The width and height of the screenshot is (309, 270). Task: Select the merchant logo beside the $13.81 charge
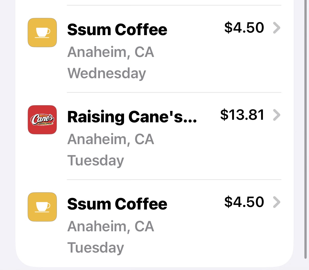[42, 120]
